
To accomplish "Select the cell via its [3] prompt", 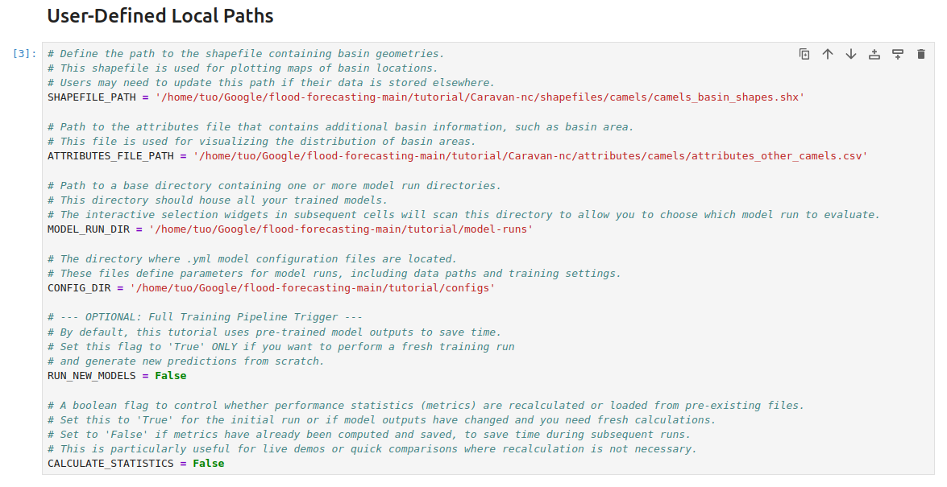I will tap(25, 54).
